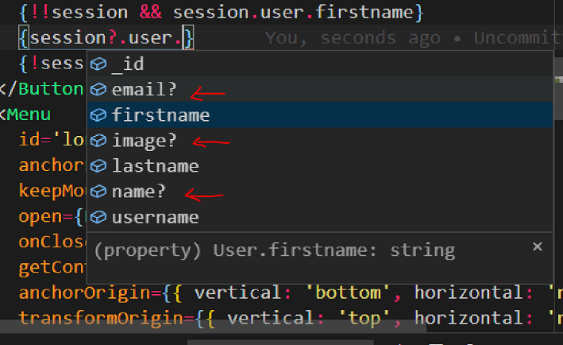Place cursor after 'session?.user.' in the editor
Image resolution: width=563 pixels, height=345 pixels.
click(x=183, y=37)
